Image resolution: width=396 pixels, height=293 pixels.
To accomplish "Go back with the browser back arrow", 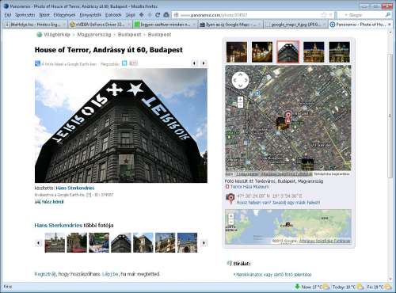I will [142, 15].
